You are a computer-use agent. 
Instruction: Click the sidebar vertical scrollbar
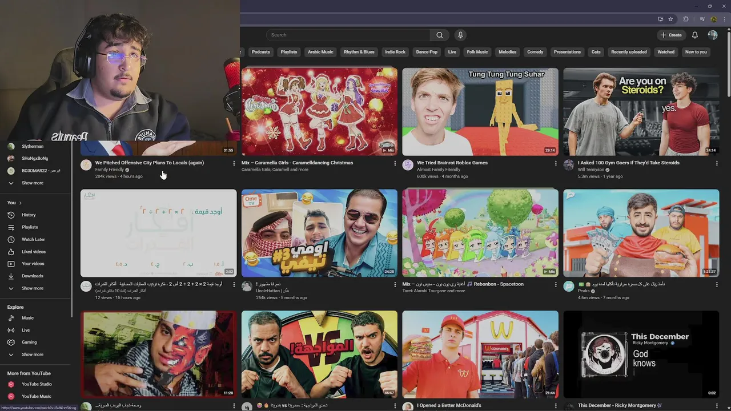71,228
